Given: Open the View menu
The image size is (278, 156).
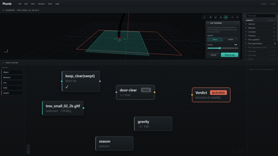Looking at the screenshot, I should pos(33,4).
